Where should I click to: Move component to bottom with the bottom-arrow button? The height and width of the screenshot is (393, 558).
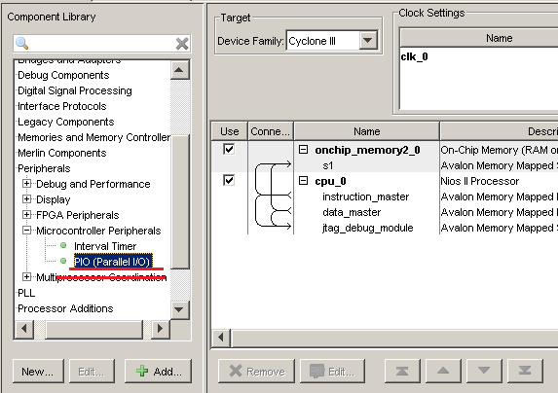coord(525,371)
